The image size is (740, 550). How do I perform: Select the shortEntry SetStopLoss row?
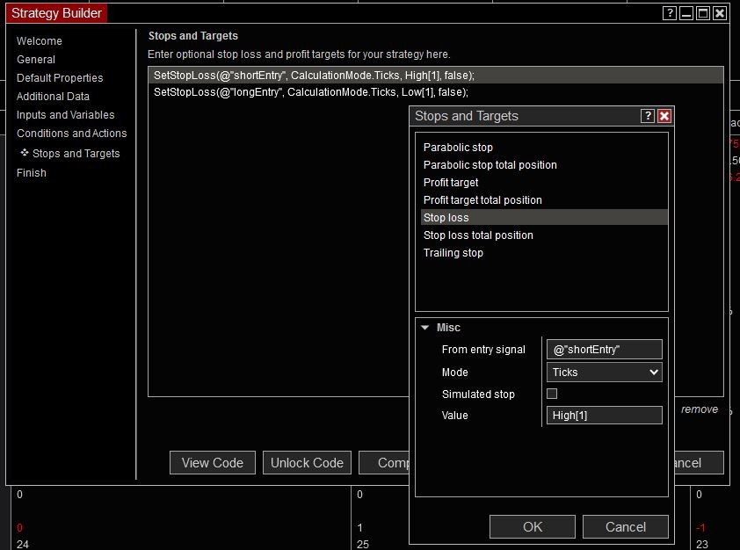(x=436, y=76)
